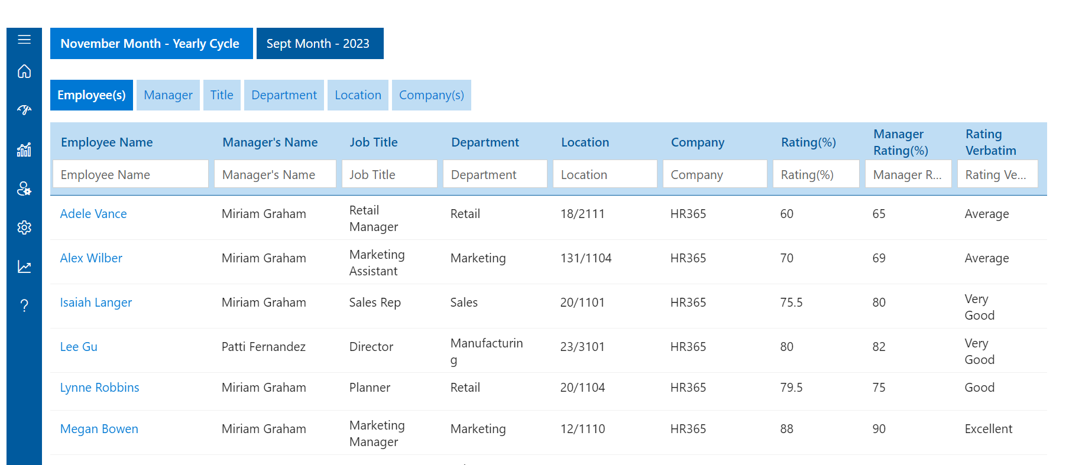The width and height of the screenshot is (1069, 465).
Task: Sort by Job Title column header
Action: pyautogui.click(x=373, y=142)
